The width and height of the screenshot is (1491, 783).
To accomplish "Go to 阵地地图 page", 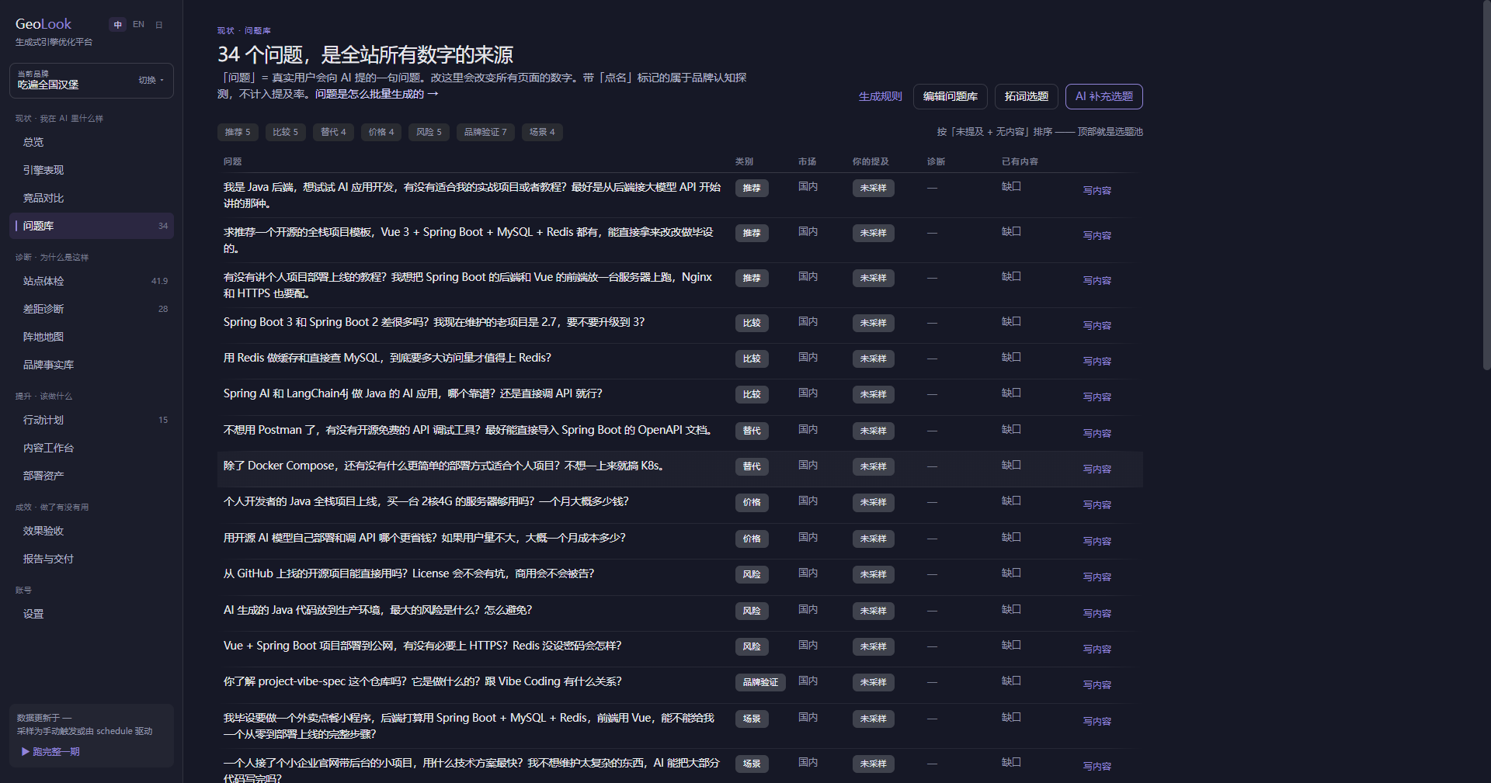I will click(92, 337).
